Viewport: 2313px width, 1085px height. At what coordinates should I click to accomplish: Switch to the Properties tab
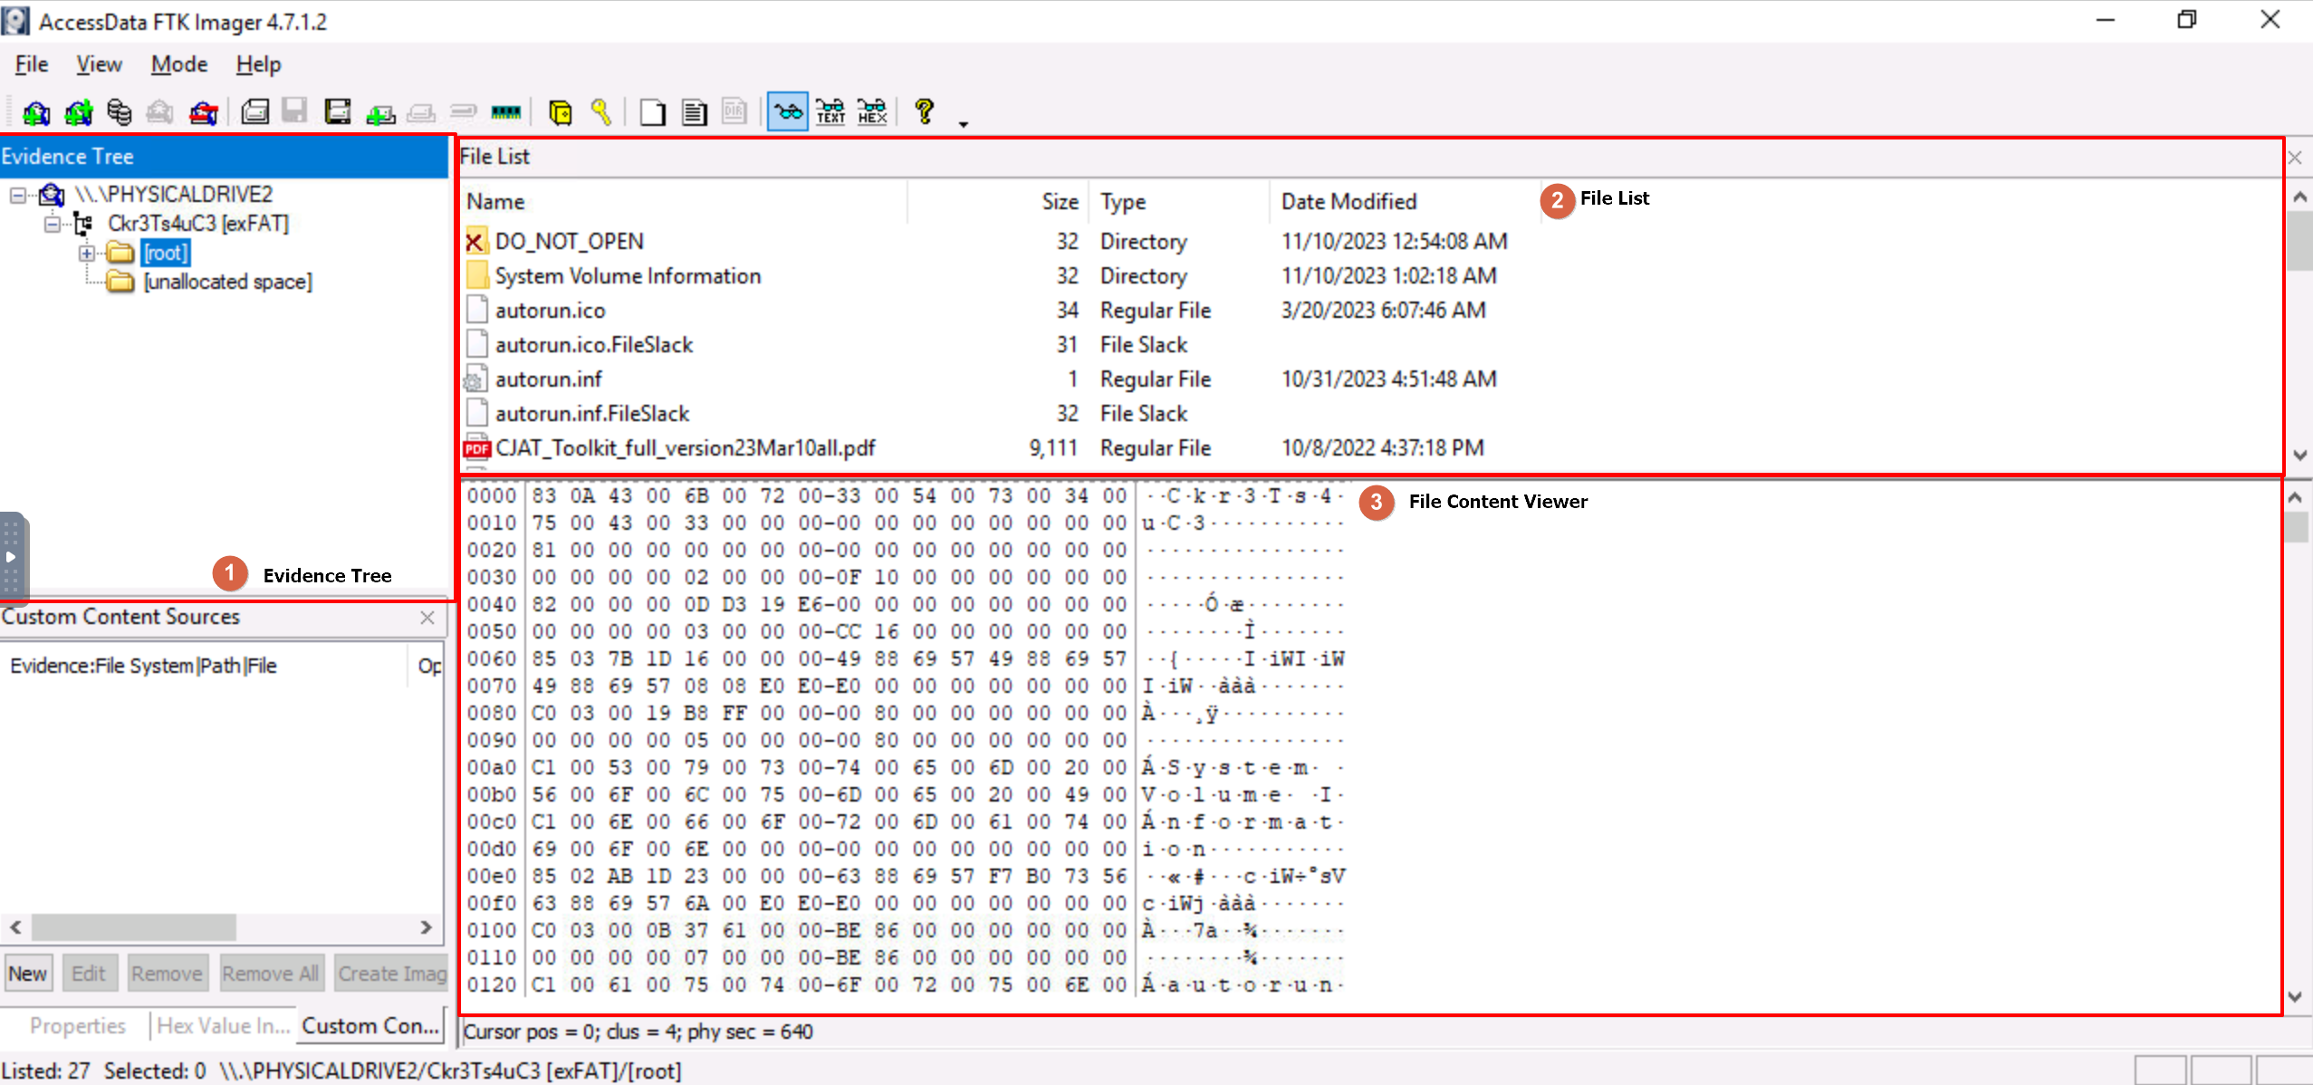pyautogui.click(x=77, y=1025)
